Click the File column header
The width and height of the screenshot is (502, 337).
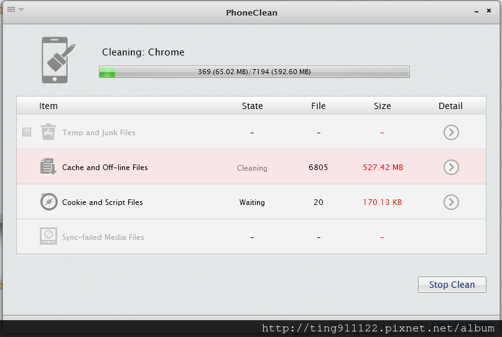318,106
